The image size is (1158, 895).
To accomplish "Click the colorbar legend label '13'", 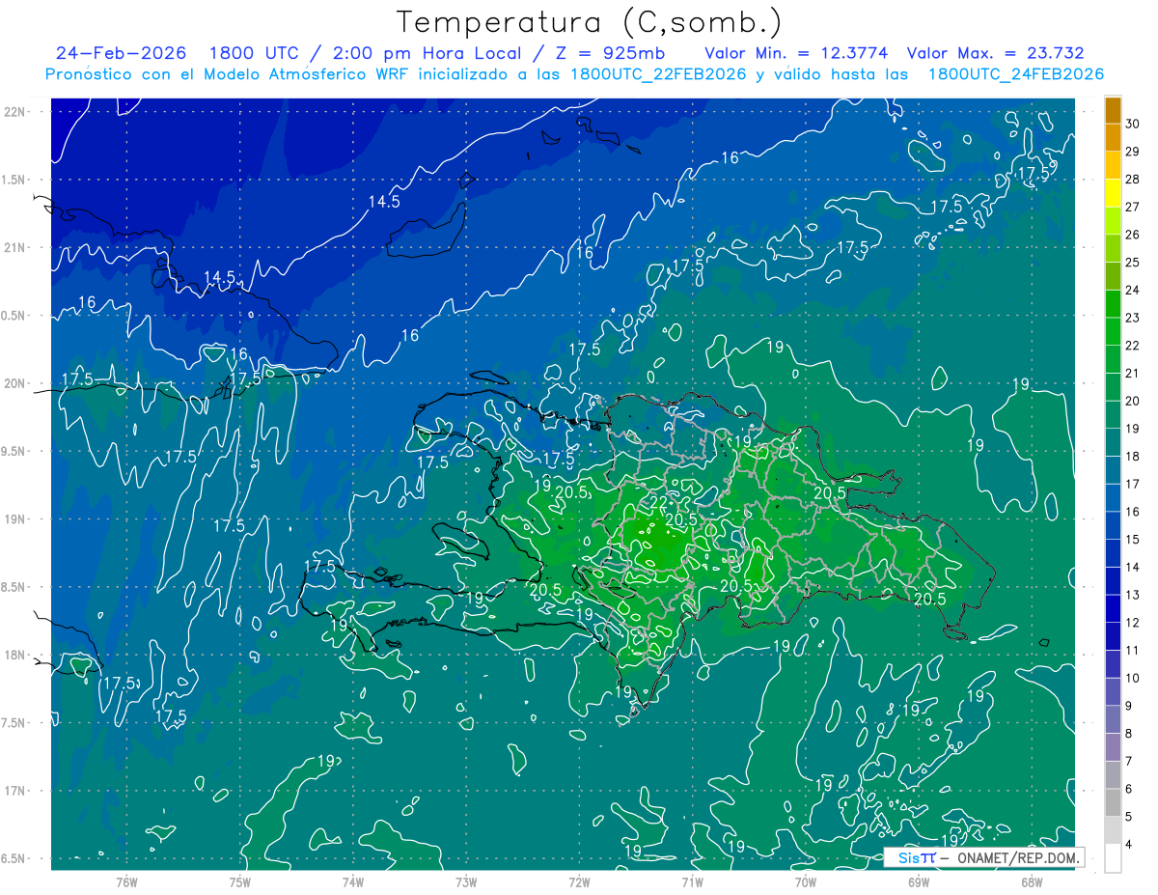I will point(1132,595).
